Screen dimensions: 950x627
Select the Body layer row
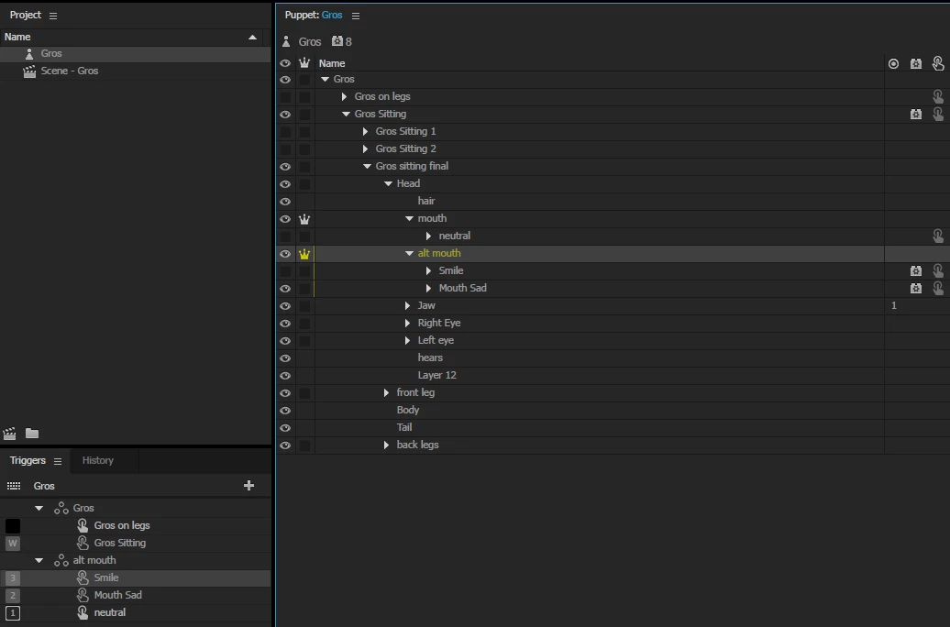(613, 410)
